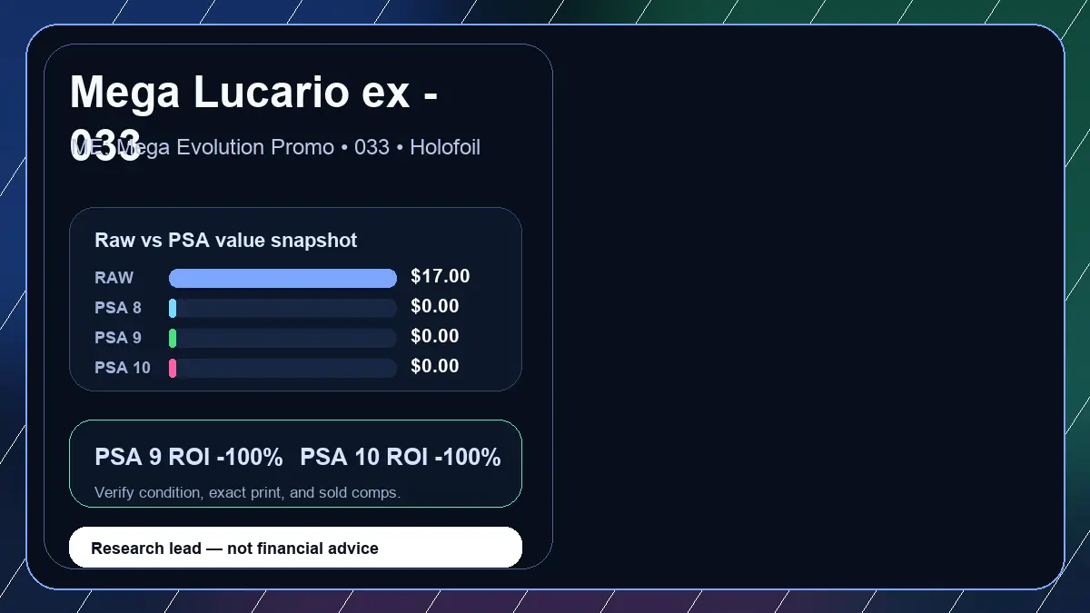The width and height of the screenshot is (1090, 613).
Task: Click the Raw vs PSA value snapshot heading
Action: (x=226, y=241)
